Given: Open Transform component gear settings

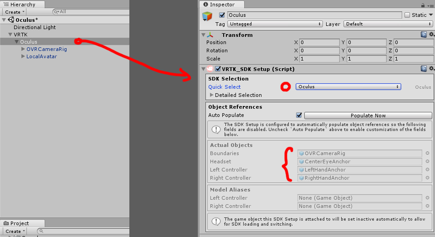Looking at the screenshot, I should [431, 35].
